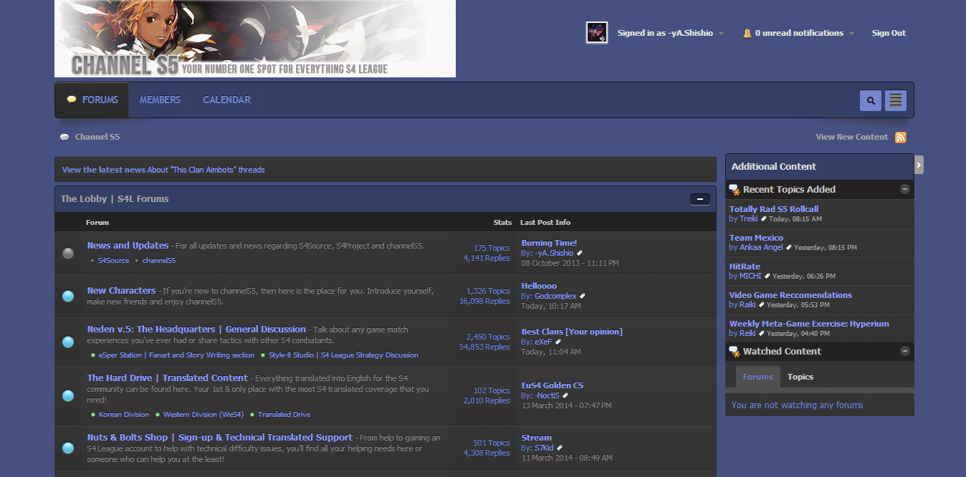The image size is (966, 477).
Task: Open the hamburger menu icon
Action: click(896, 100)
